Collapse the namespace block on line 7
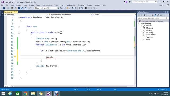This screenshot has height=96, width=170. point(19,17)
